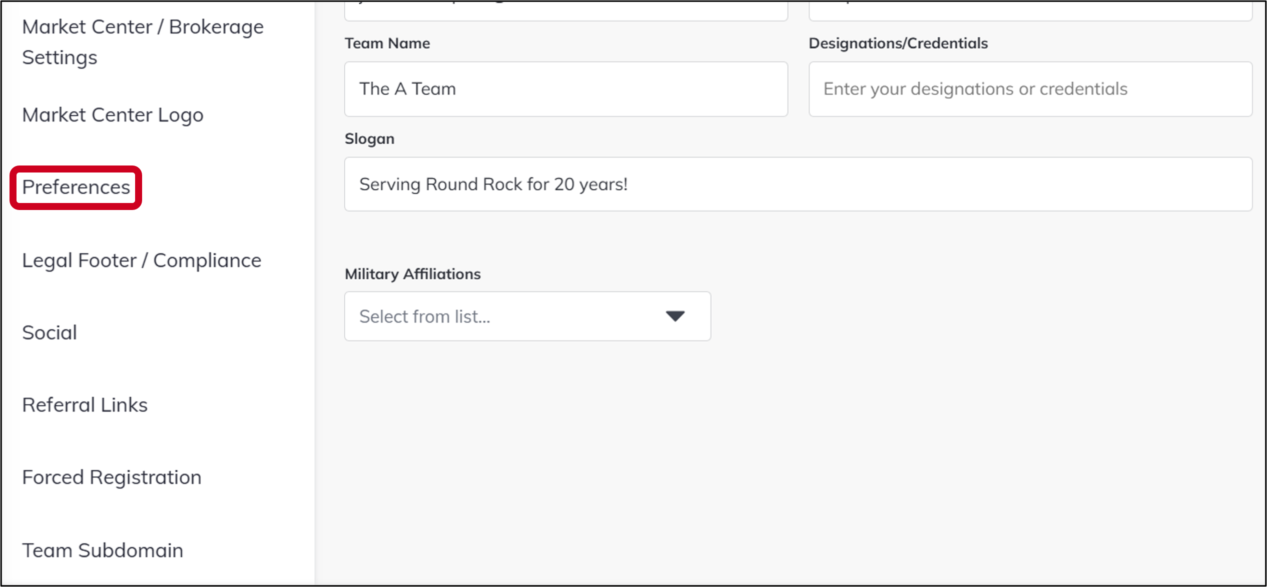Click the Military Affiliations label
Image resolution: width=1267 pixels, height=587 pixels.
[412, 274]
